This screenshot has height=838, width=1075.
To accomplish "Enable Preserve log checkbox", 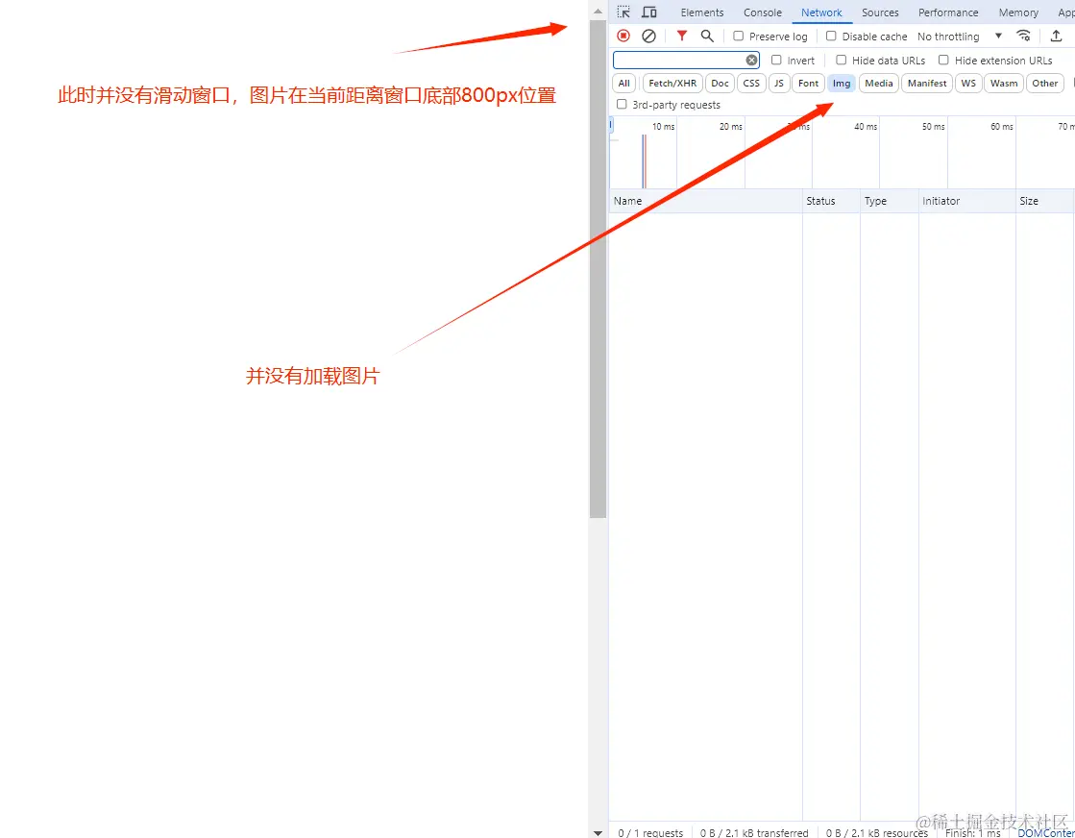I will (x=739, y=36).
